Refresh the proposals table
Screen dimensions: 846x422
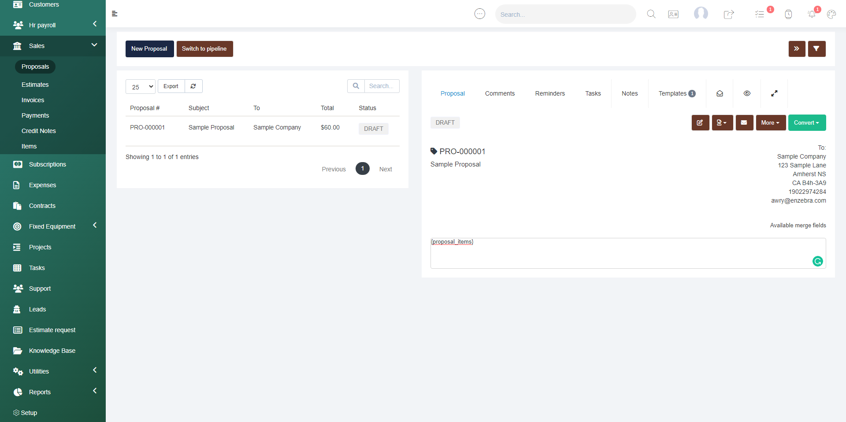193,86
